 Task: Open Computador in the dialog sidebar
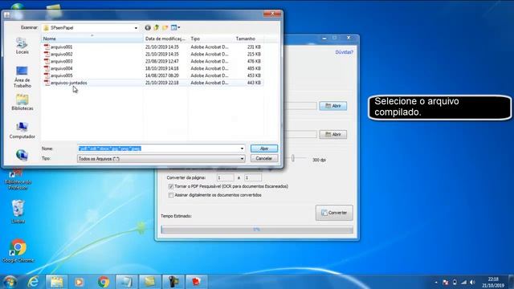pos(22,130)
